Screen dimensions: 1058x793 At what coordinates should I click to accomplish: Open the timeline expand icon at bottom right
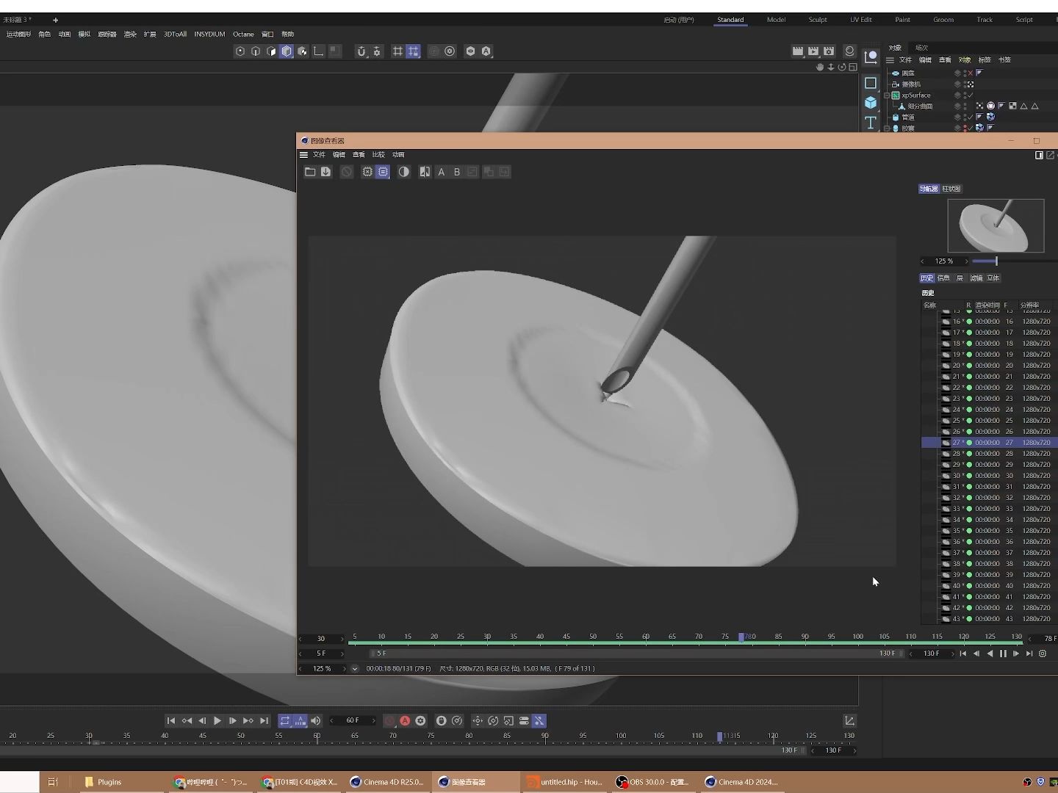click(849, 721)
